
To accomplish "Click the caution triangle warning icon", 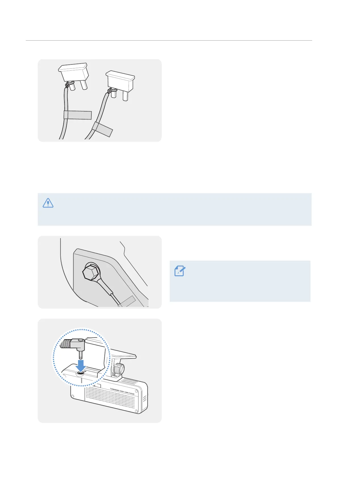I will pos(48,203).
